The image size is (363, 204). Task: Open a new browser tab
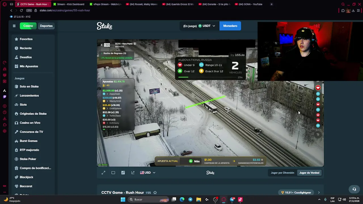click(x=271, y=4)
